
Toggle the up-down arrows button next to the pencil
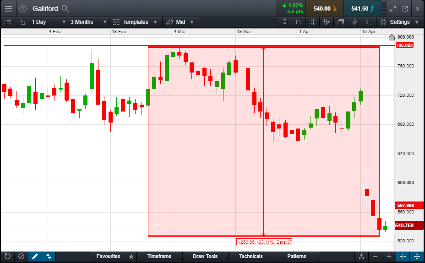tap(49, 256)
